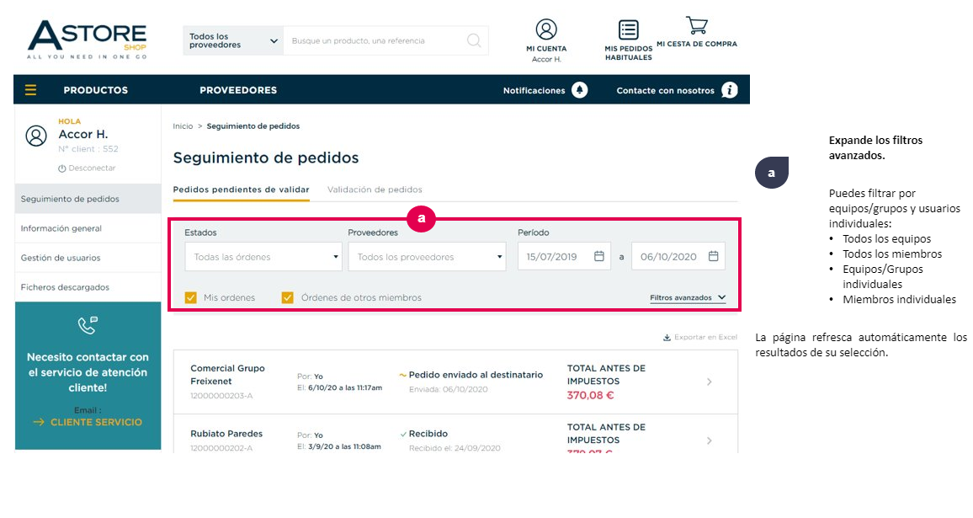The width and height of the screenshot is (973, 518).
Task: Click order number 12000000203-A
Action: click(221, 395)
